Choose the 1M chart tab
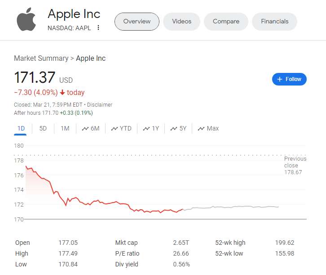 (65, 128)
